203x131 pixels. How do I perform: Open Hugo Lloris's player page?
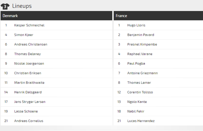pyautogui.click(x=136, y=25)
